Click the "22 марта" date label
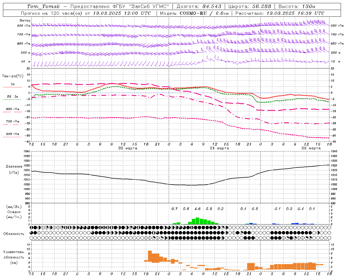345x276 pixels. 311,148
